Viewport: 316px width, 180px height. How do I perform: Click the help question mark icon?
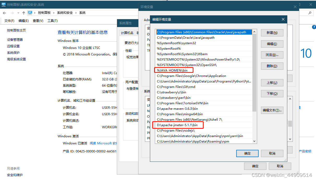tap(314, 27)
